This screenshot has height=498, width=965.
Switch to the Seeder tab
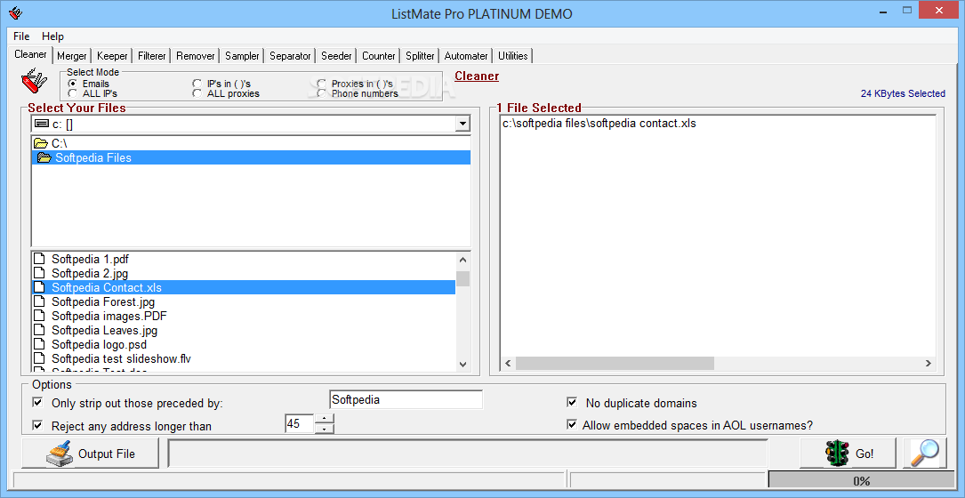tap(336, 56)
